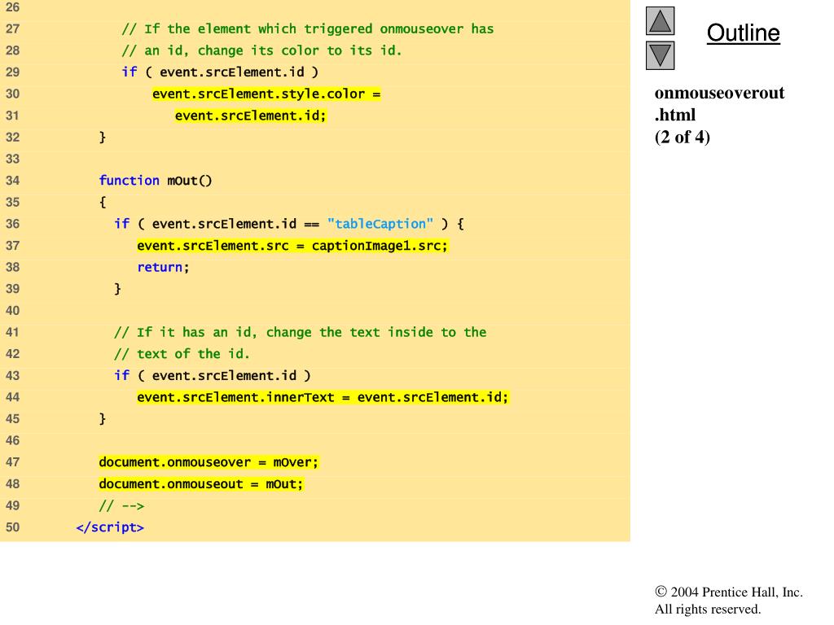834x625 pixels.
Task: Click comment '// text of the id.'
Action: tap(182, 354)
